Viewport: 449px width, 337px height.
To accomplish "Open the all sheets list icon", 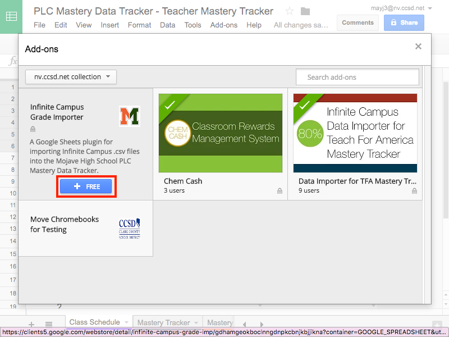I will 49,325.
